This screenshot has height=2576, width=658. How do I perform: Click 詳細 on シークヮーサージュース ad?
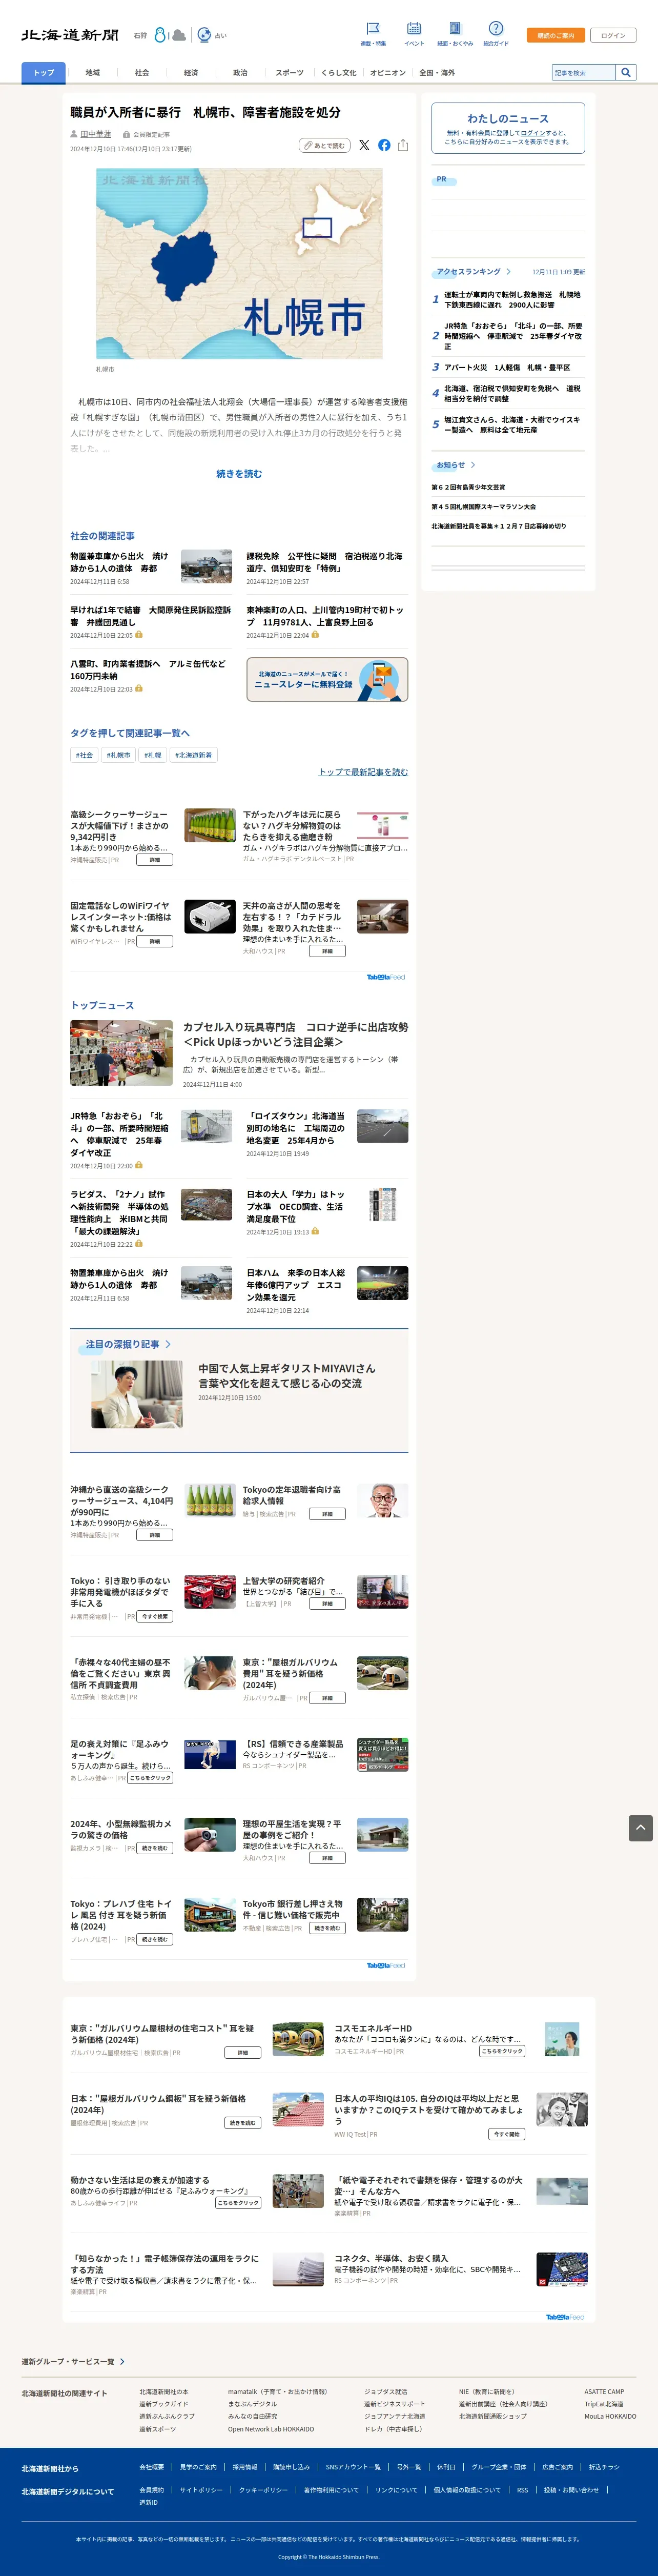tap(154, 860)
